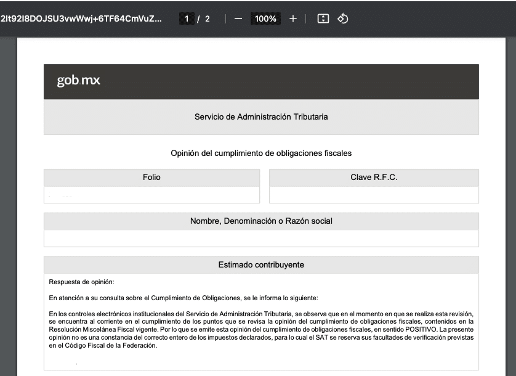Click the empty field under Folio
Image resolution: width=516 pixels, height=376 pixels.
tap(151, 195)
